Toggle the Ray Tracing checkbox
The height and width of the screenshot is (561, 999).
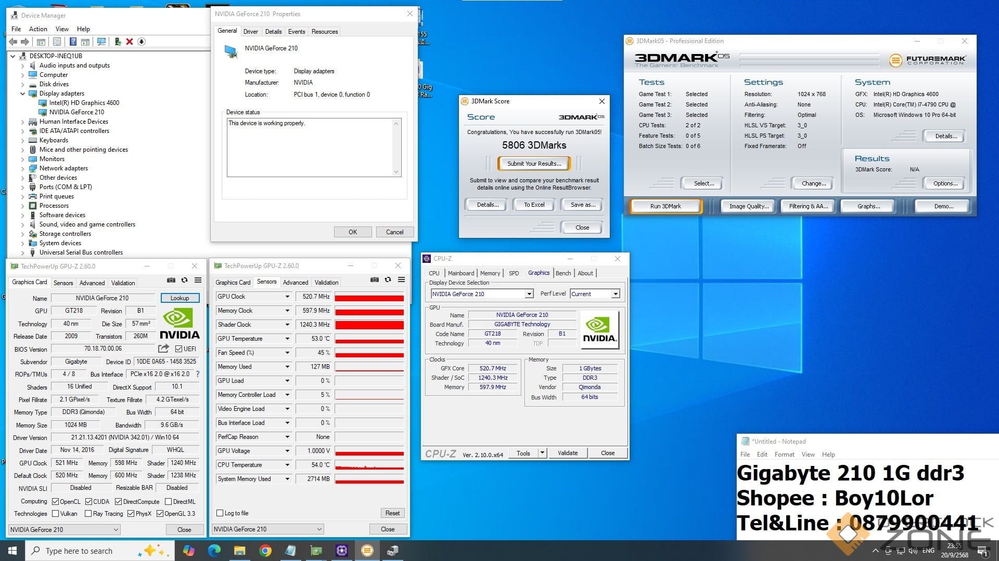[x=88, y=514]
